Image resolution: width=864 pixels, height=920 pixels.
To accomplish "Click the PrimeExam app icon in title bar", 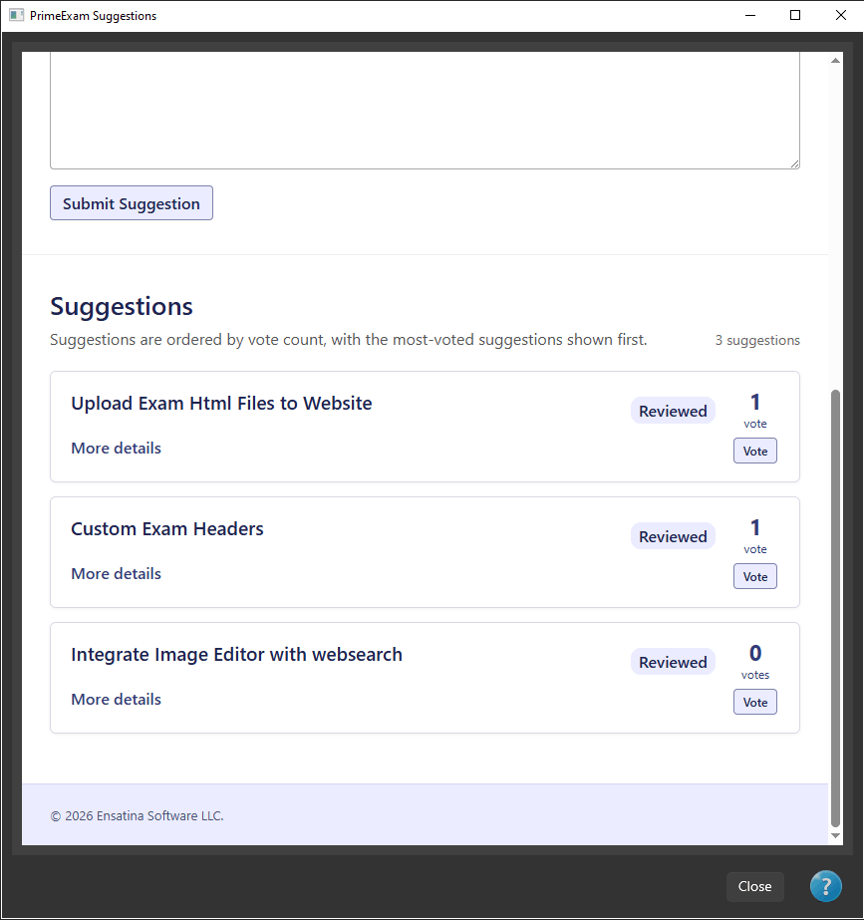I will pyautogui.click(x=16, y=15).
